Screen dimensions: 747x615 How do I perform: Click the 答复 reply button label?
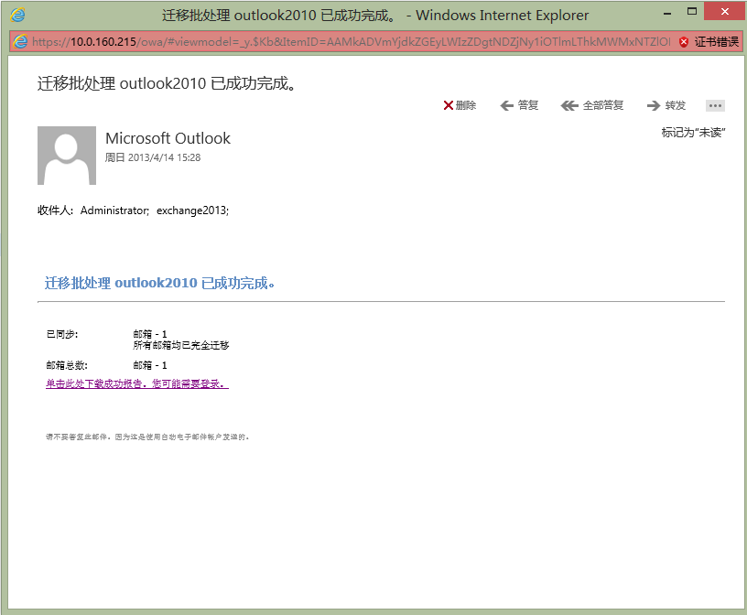(x=528, y=105)
